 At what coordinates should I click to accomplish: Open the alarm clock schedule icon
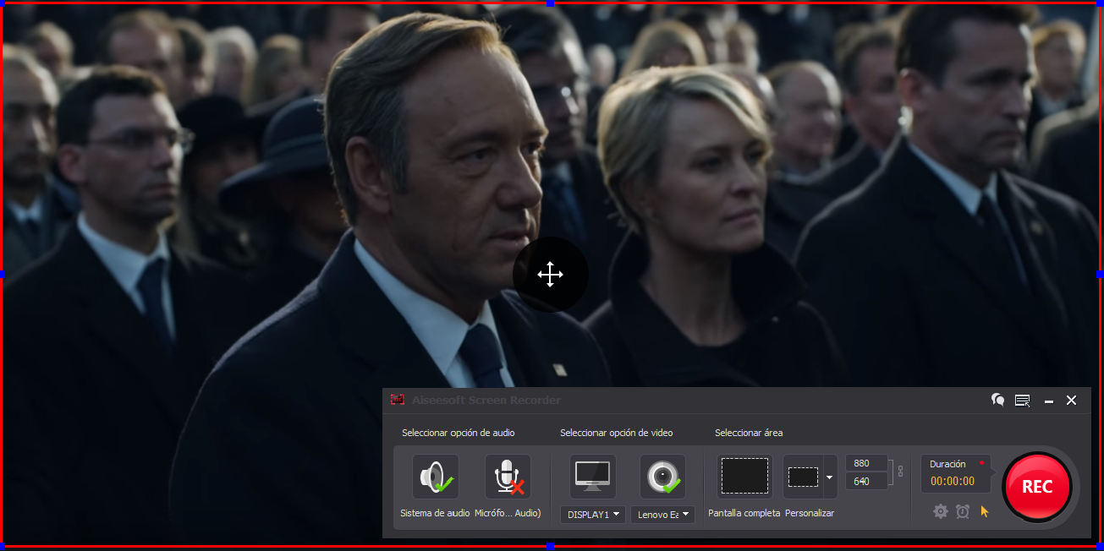pos(963,511)
